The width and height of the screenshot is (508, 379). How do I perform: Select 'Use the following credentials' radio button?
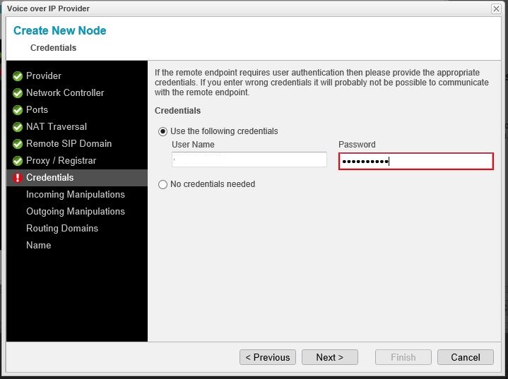coord(163,131)
